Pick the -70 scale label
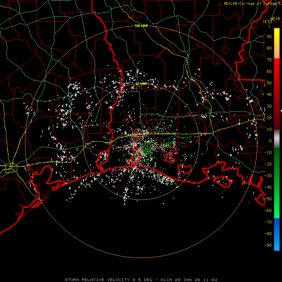Viewport: 282px width, 282px height. 268,222
